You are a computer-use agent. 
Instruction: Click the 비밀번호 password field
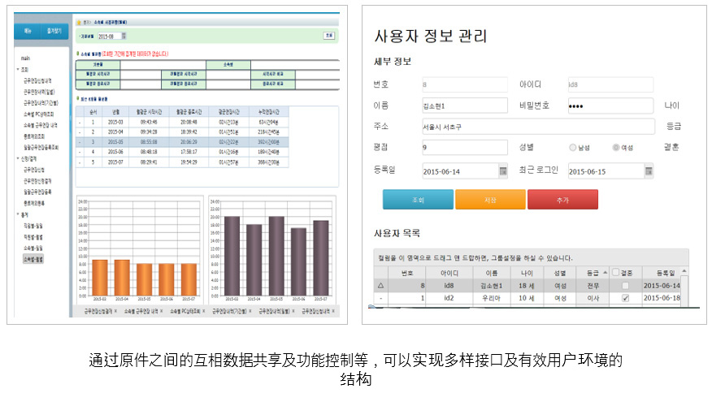610,106
